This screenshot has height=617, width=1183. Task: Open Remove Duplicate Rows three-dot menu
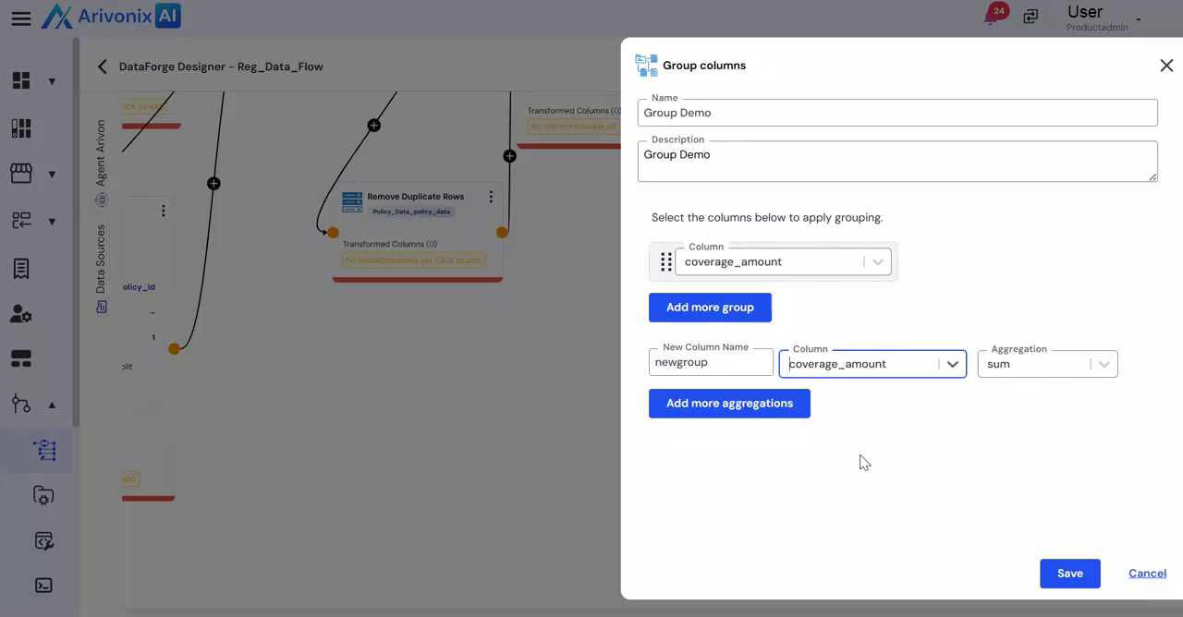491,197
